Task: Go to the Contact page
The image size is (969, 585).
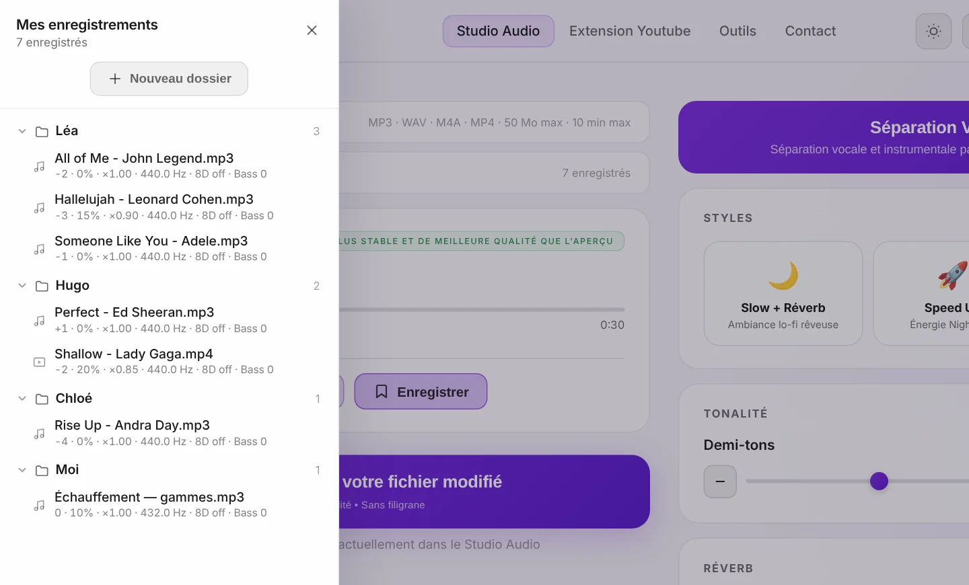Action: coord(810,31)
